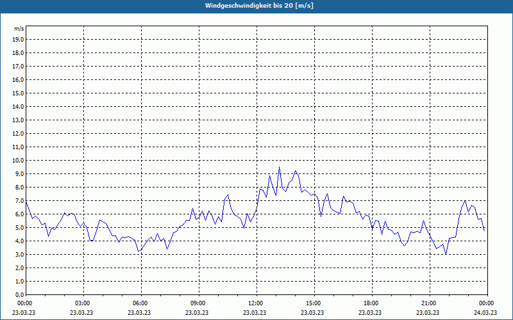Click the 00:00 label above 24.03.23
Screen dimensions: 513x320
(487, 303)
